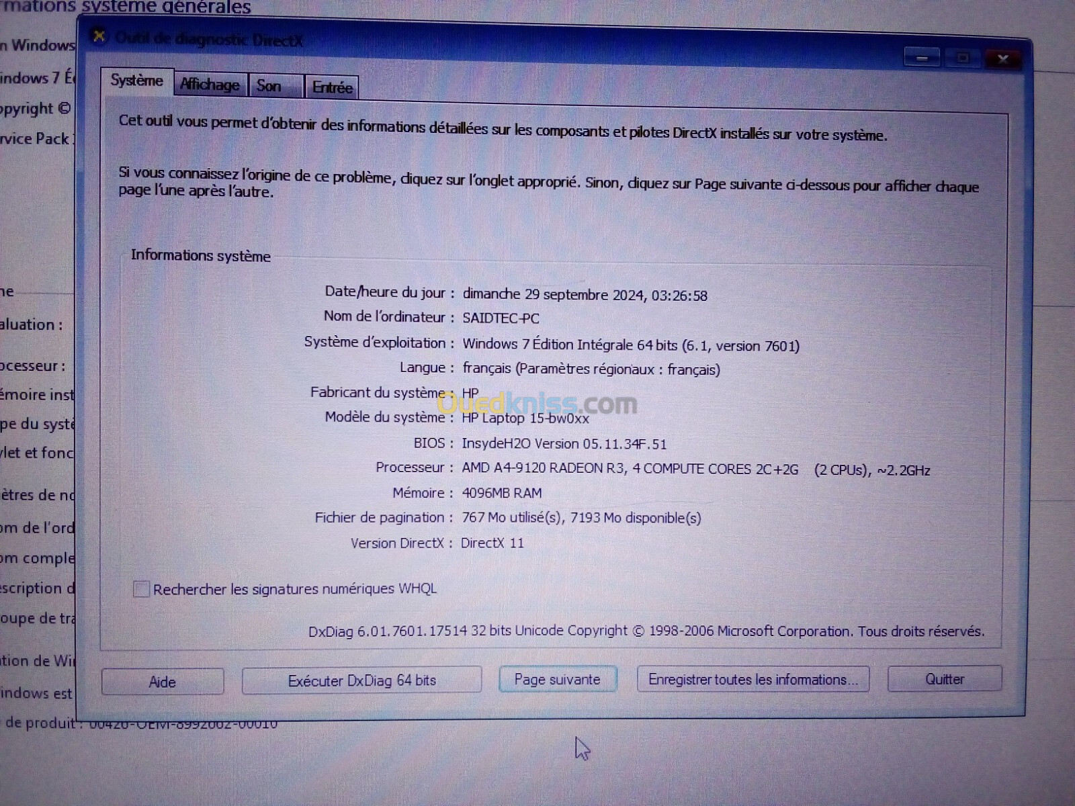
Task: Click the Aide button
Action: (x=163, y=682)
